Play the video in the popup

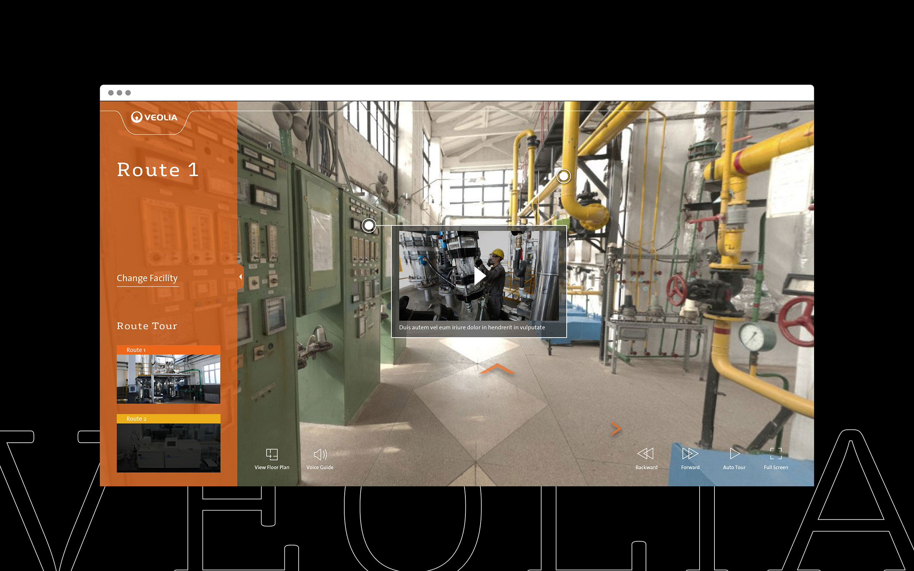coord(479,276)
